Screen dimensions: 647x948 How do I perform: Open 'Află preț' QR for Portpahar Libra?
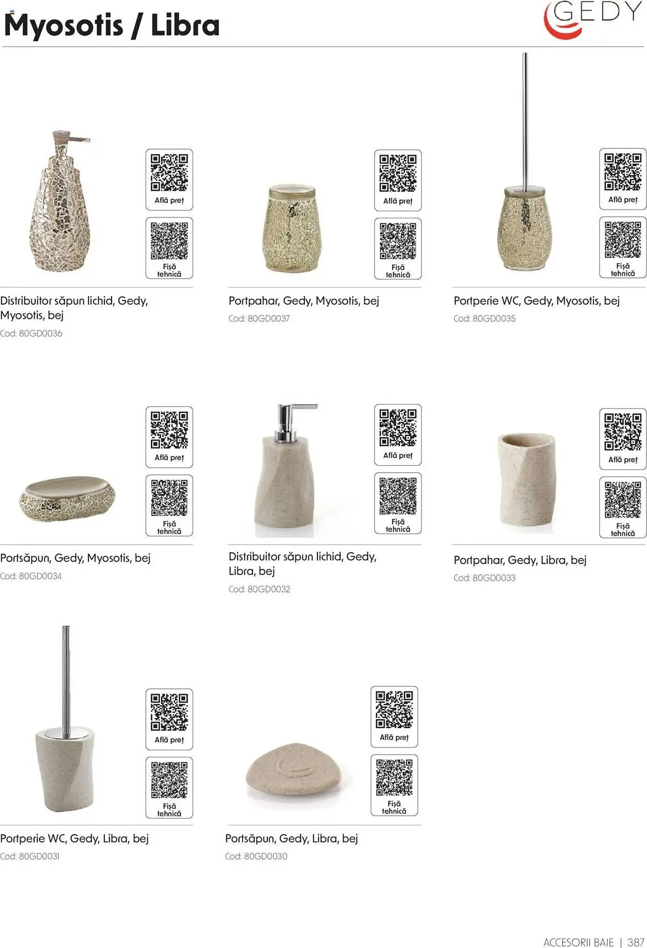click(623, 439)
